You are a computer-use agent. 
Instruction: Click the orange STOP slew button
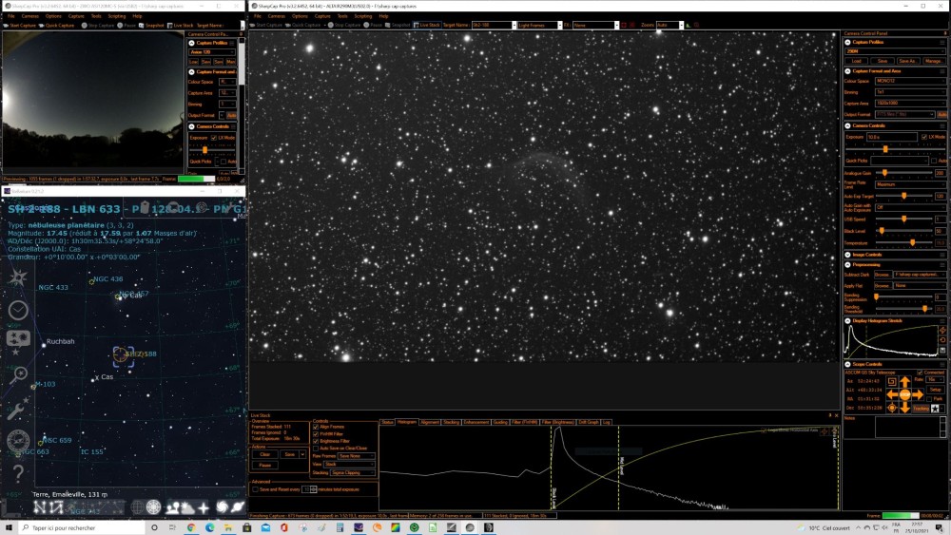(x=904, y=394)
